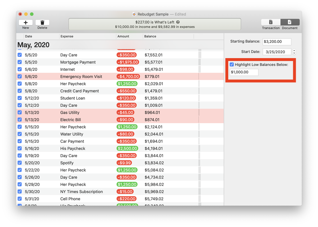
Task: Edit the Start Date field
Action: tap(277, 52)
